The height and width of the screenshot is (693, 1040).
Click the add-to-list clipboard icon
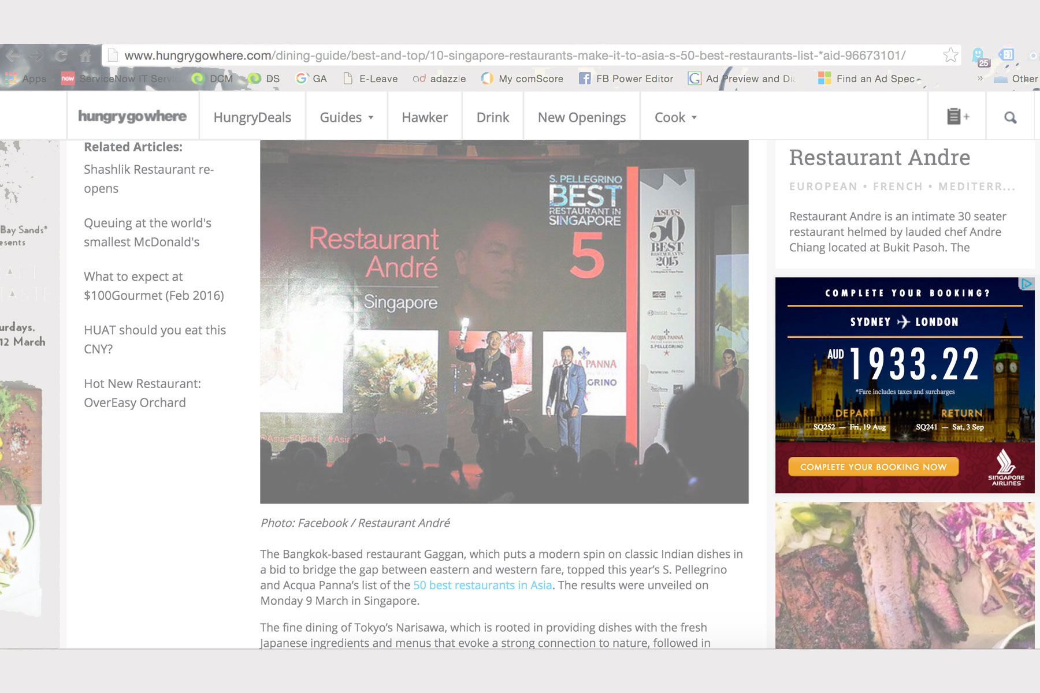point(957,117)
